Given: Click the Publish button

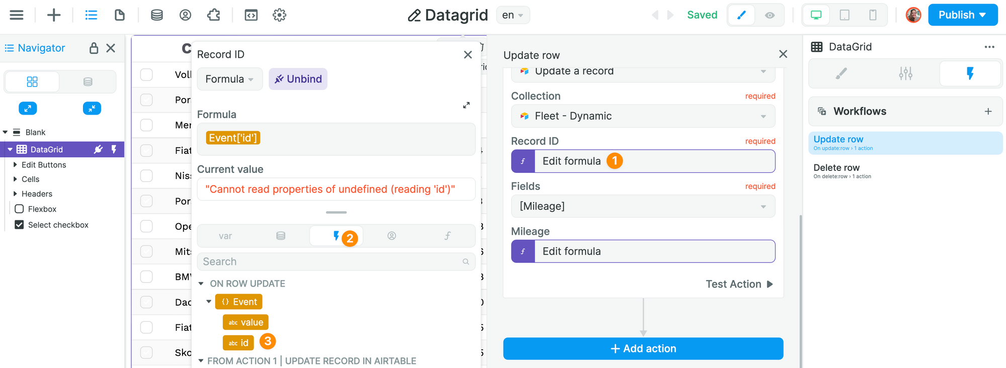Looking at the screenshot, I should 963,15.
